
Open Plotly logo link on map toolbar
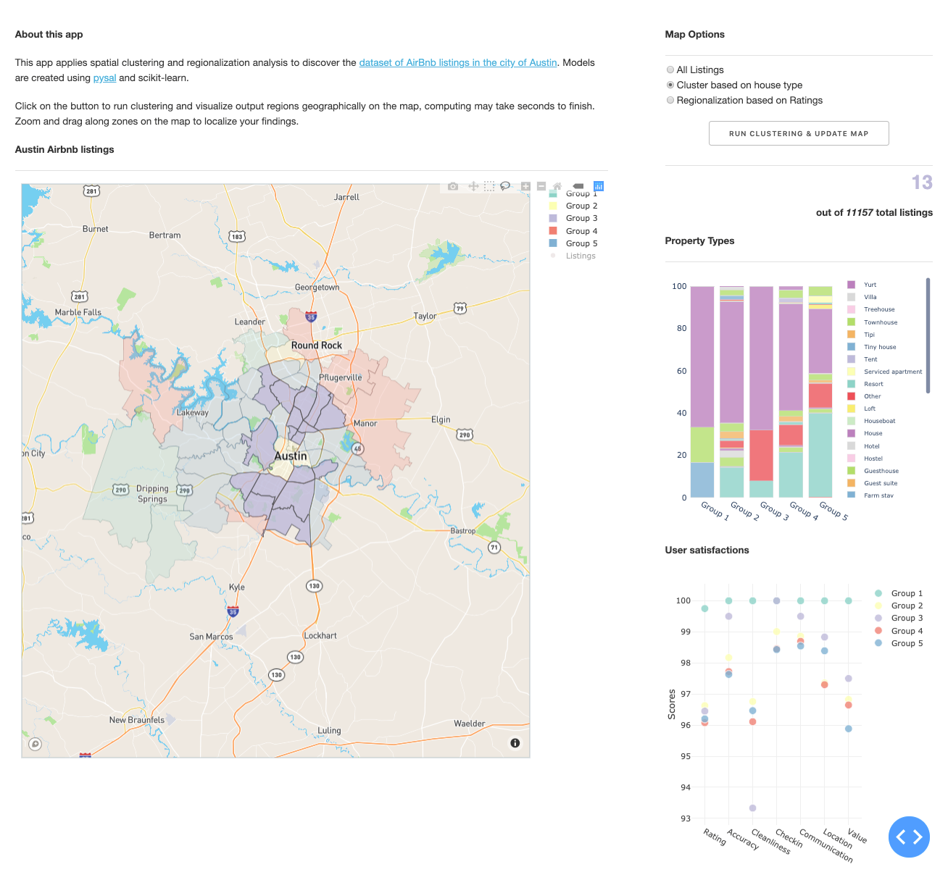tap(599, 186)
